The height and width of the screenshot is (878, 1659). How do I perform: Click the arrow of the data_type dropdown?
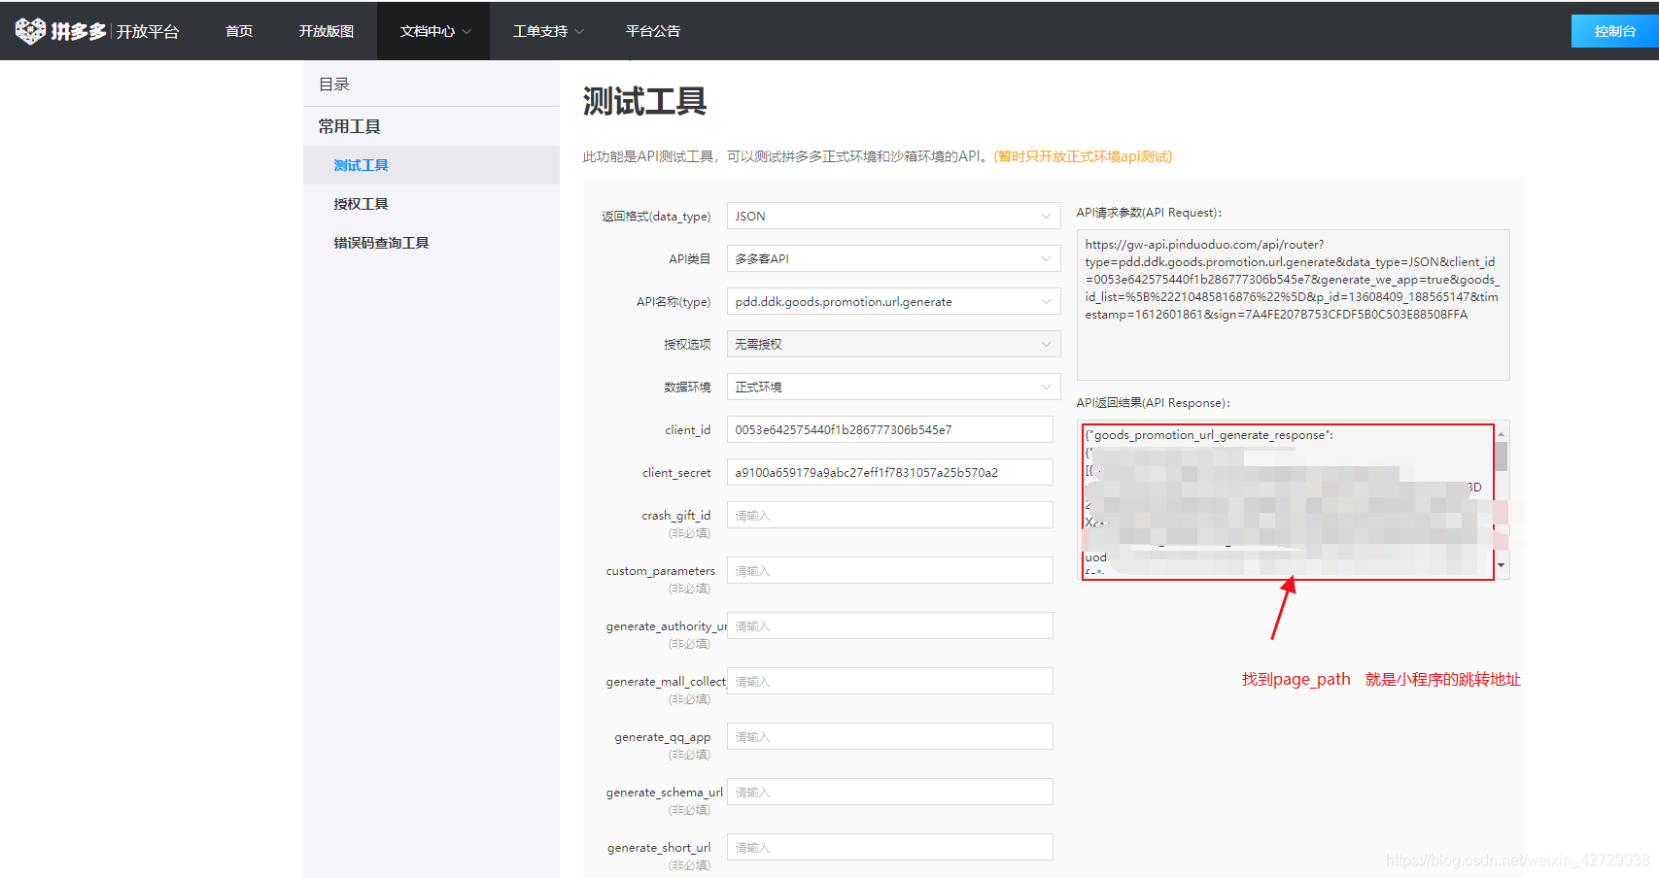pos(1046,216)
